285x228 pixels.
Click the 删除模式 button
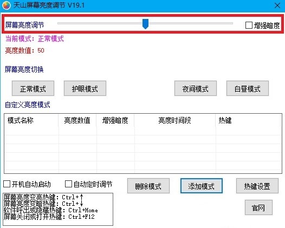pyautogui.click(x=148, y=186)
